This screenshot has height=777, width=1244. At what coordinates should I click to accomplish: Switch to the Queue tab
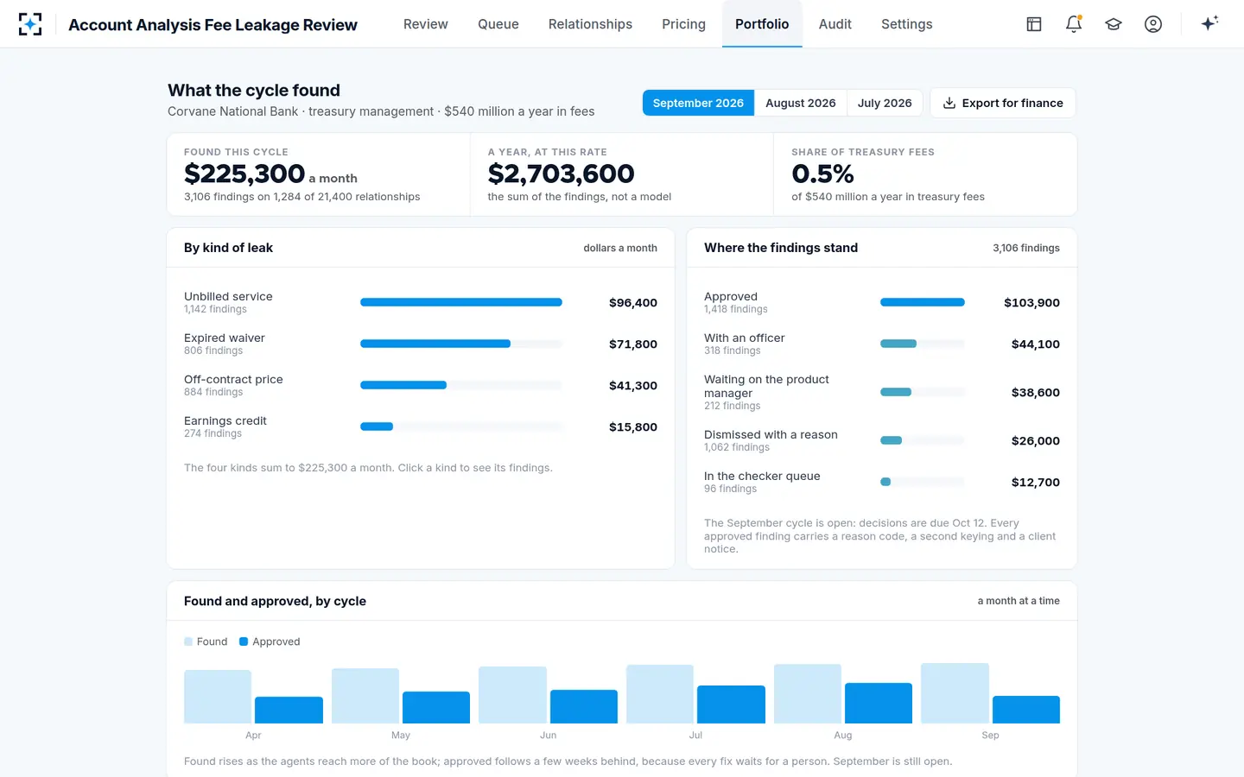(498, 24)
